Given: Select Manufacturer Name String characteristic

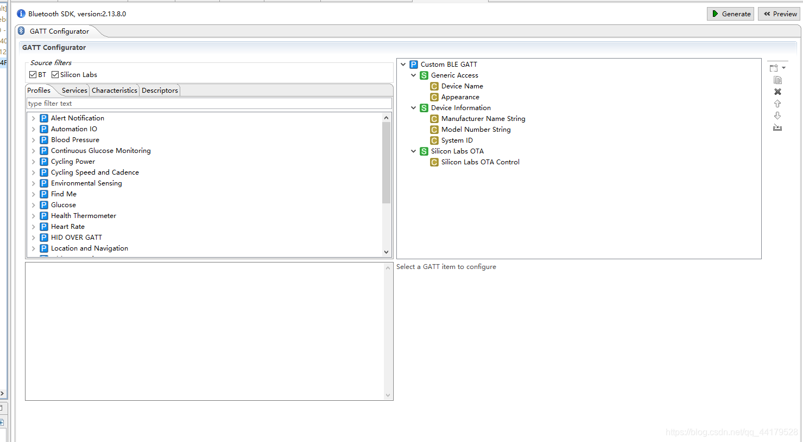Looking at the screenshot, I should coord(483,119).
